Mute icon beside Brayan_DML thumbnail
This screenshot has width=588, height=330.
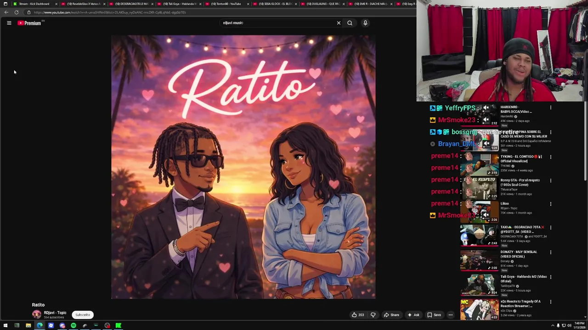[486, 144]
